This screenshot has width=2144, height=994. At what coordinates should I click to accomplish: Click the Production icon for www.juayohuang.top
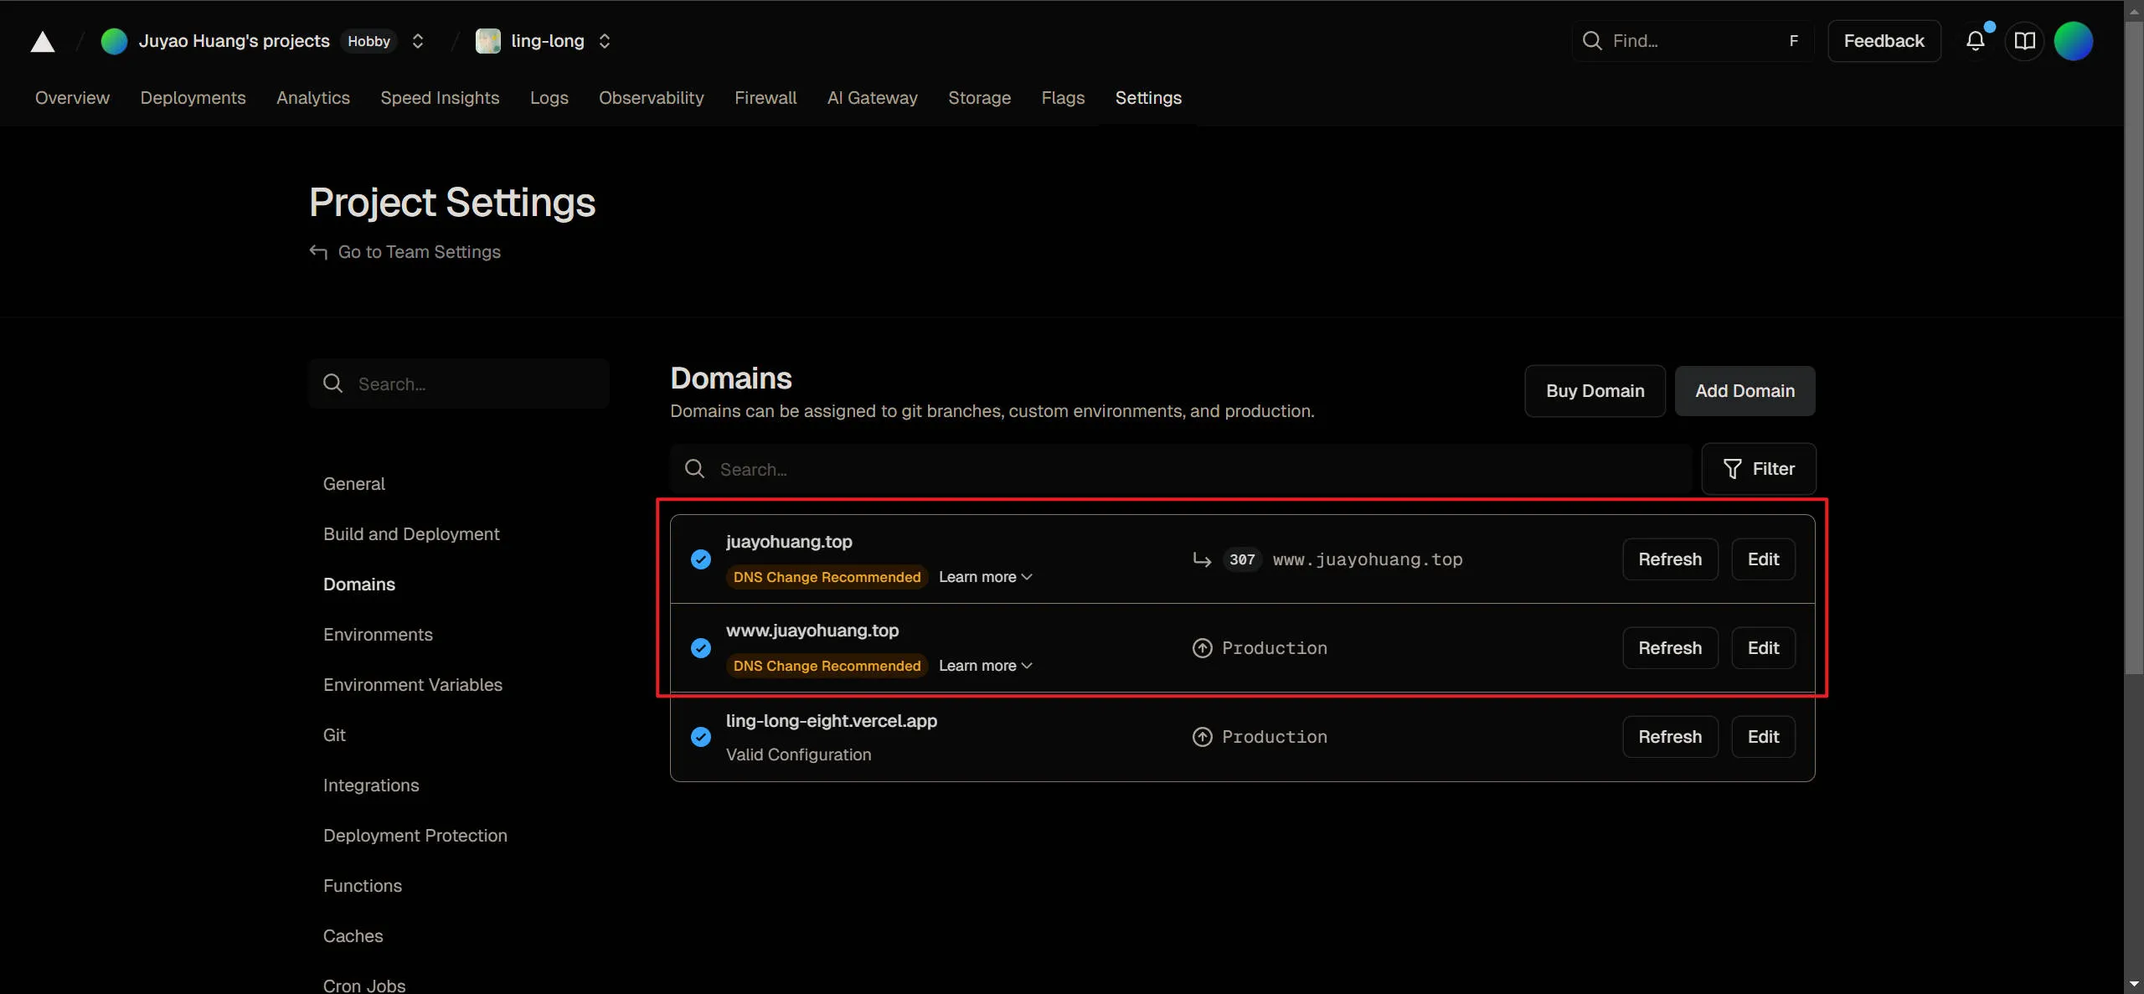[1202, 648]
